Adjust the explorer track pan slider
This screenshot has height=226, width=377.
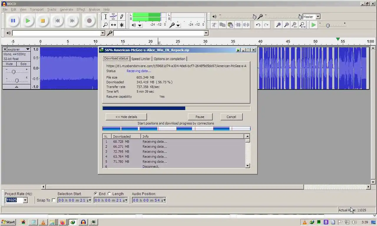click(x=17, y=80)
